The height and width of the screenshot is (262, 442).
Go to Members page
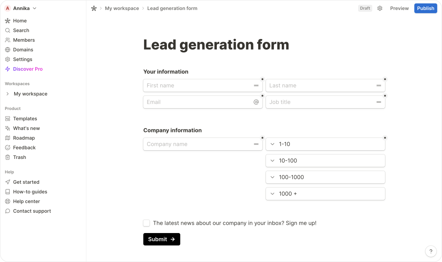click(24, 40)
